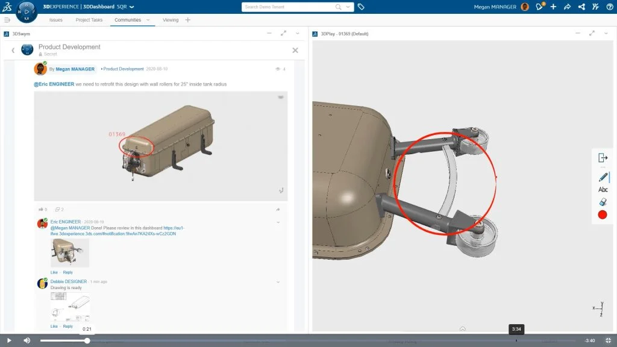The width and height of the screenshot is (617, 347).
Task: Open the tag icon beside search
Action: click(361, 7)
